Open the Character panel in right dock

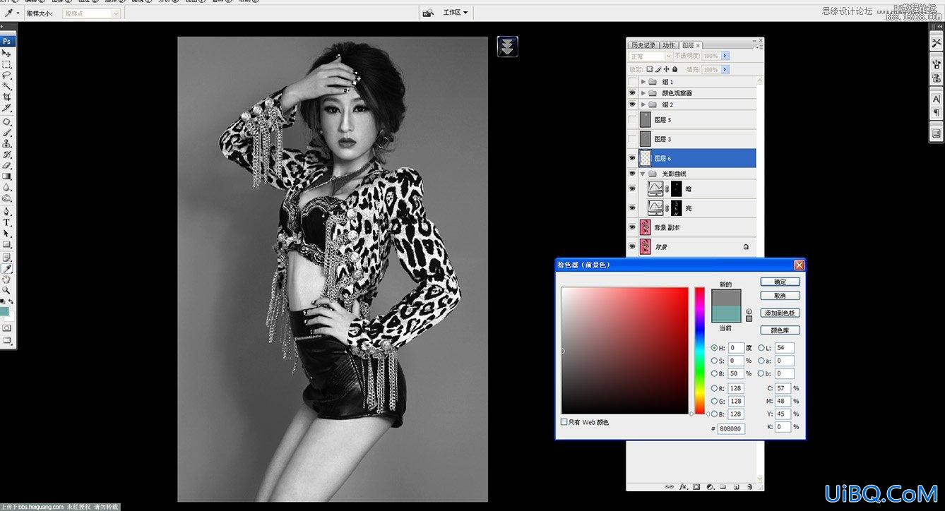point(937,100)
